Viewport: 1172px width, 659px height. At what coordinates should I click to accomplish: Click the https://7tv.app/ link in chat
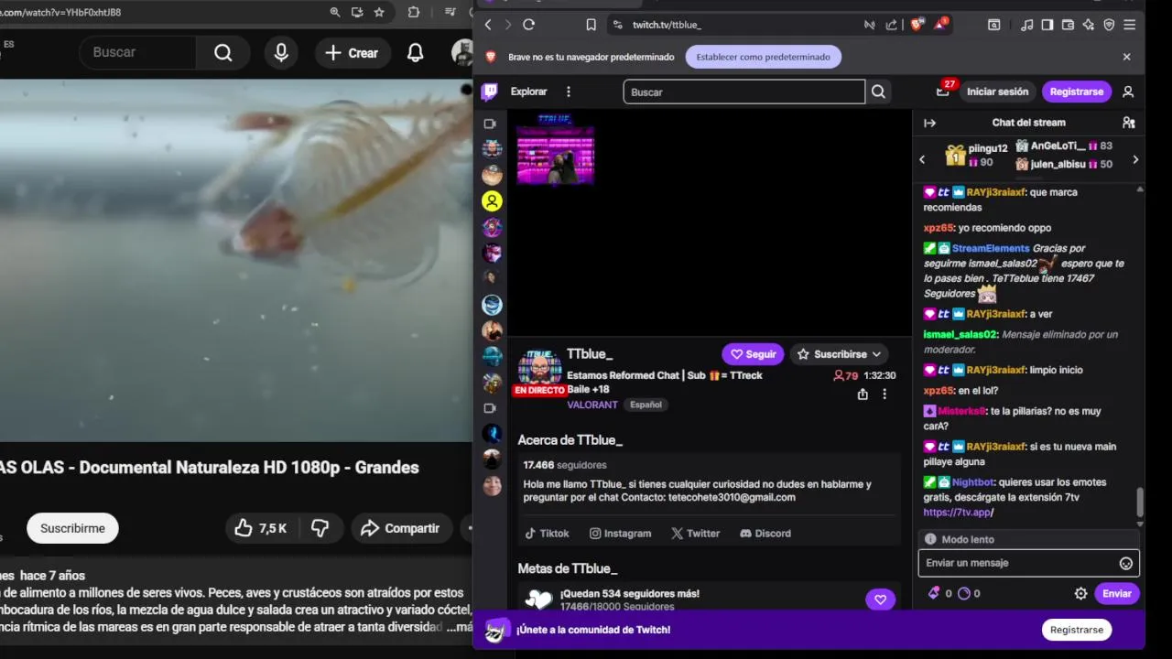(x=958, y=513)
